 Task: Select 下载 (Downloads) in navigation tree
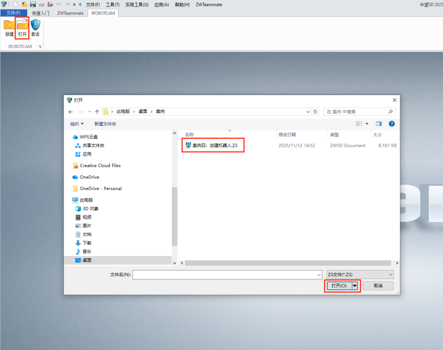coord(86,243)
